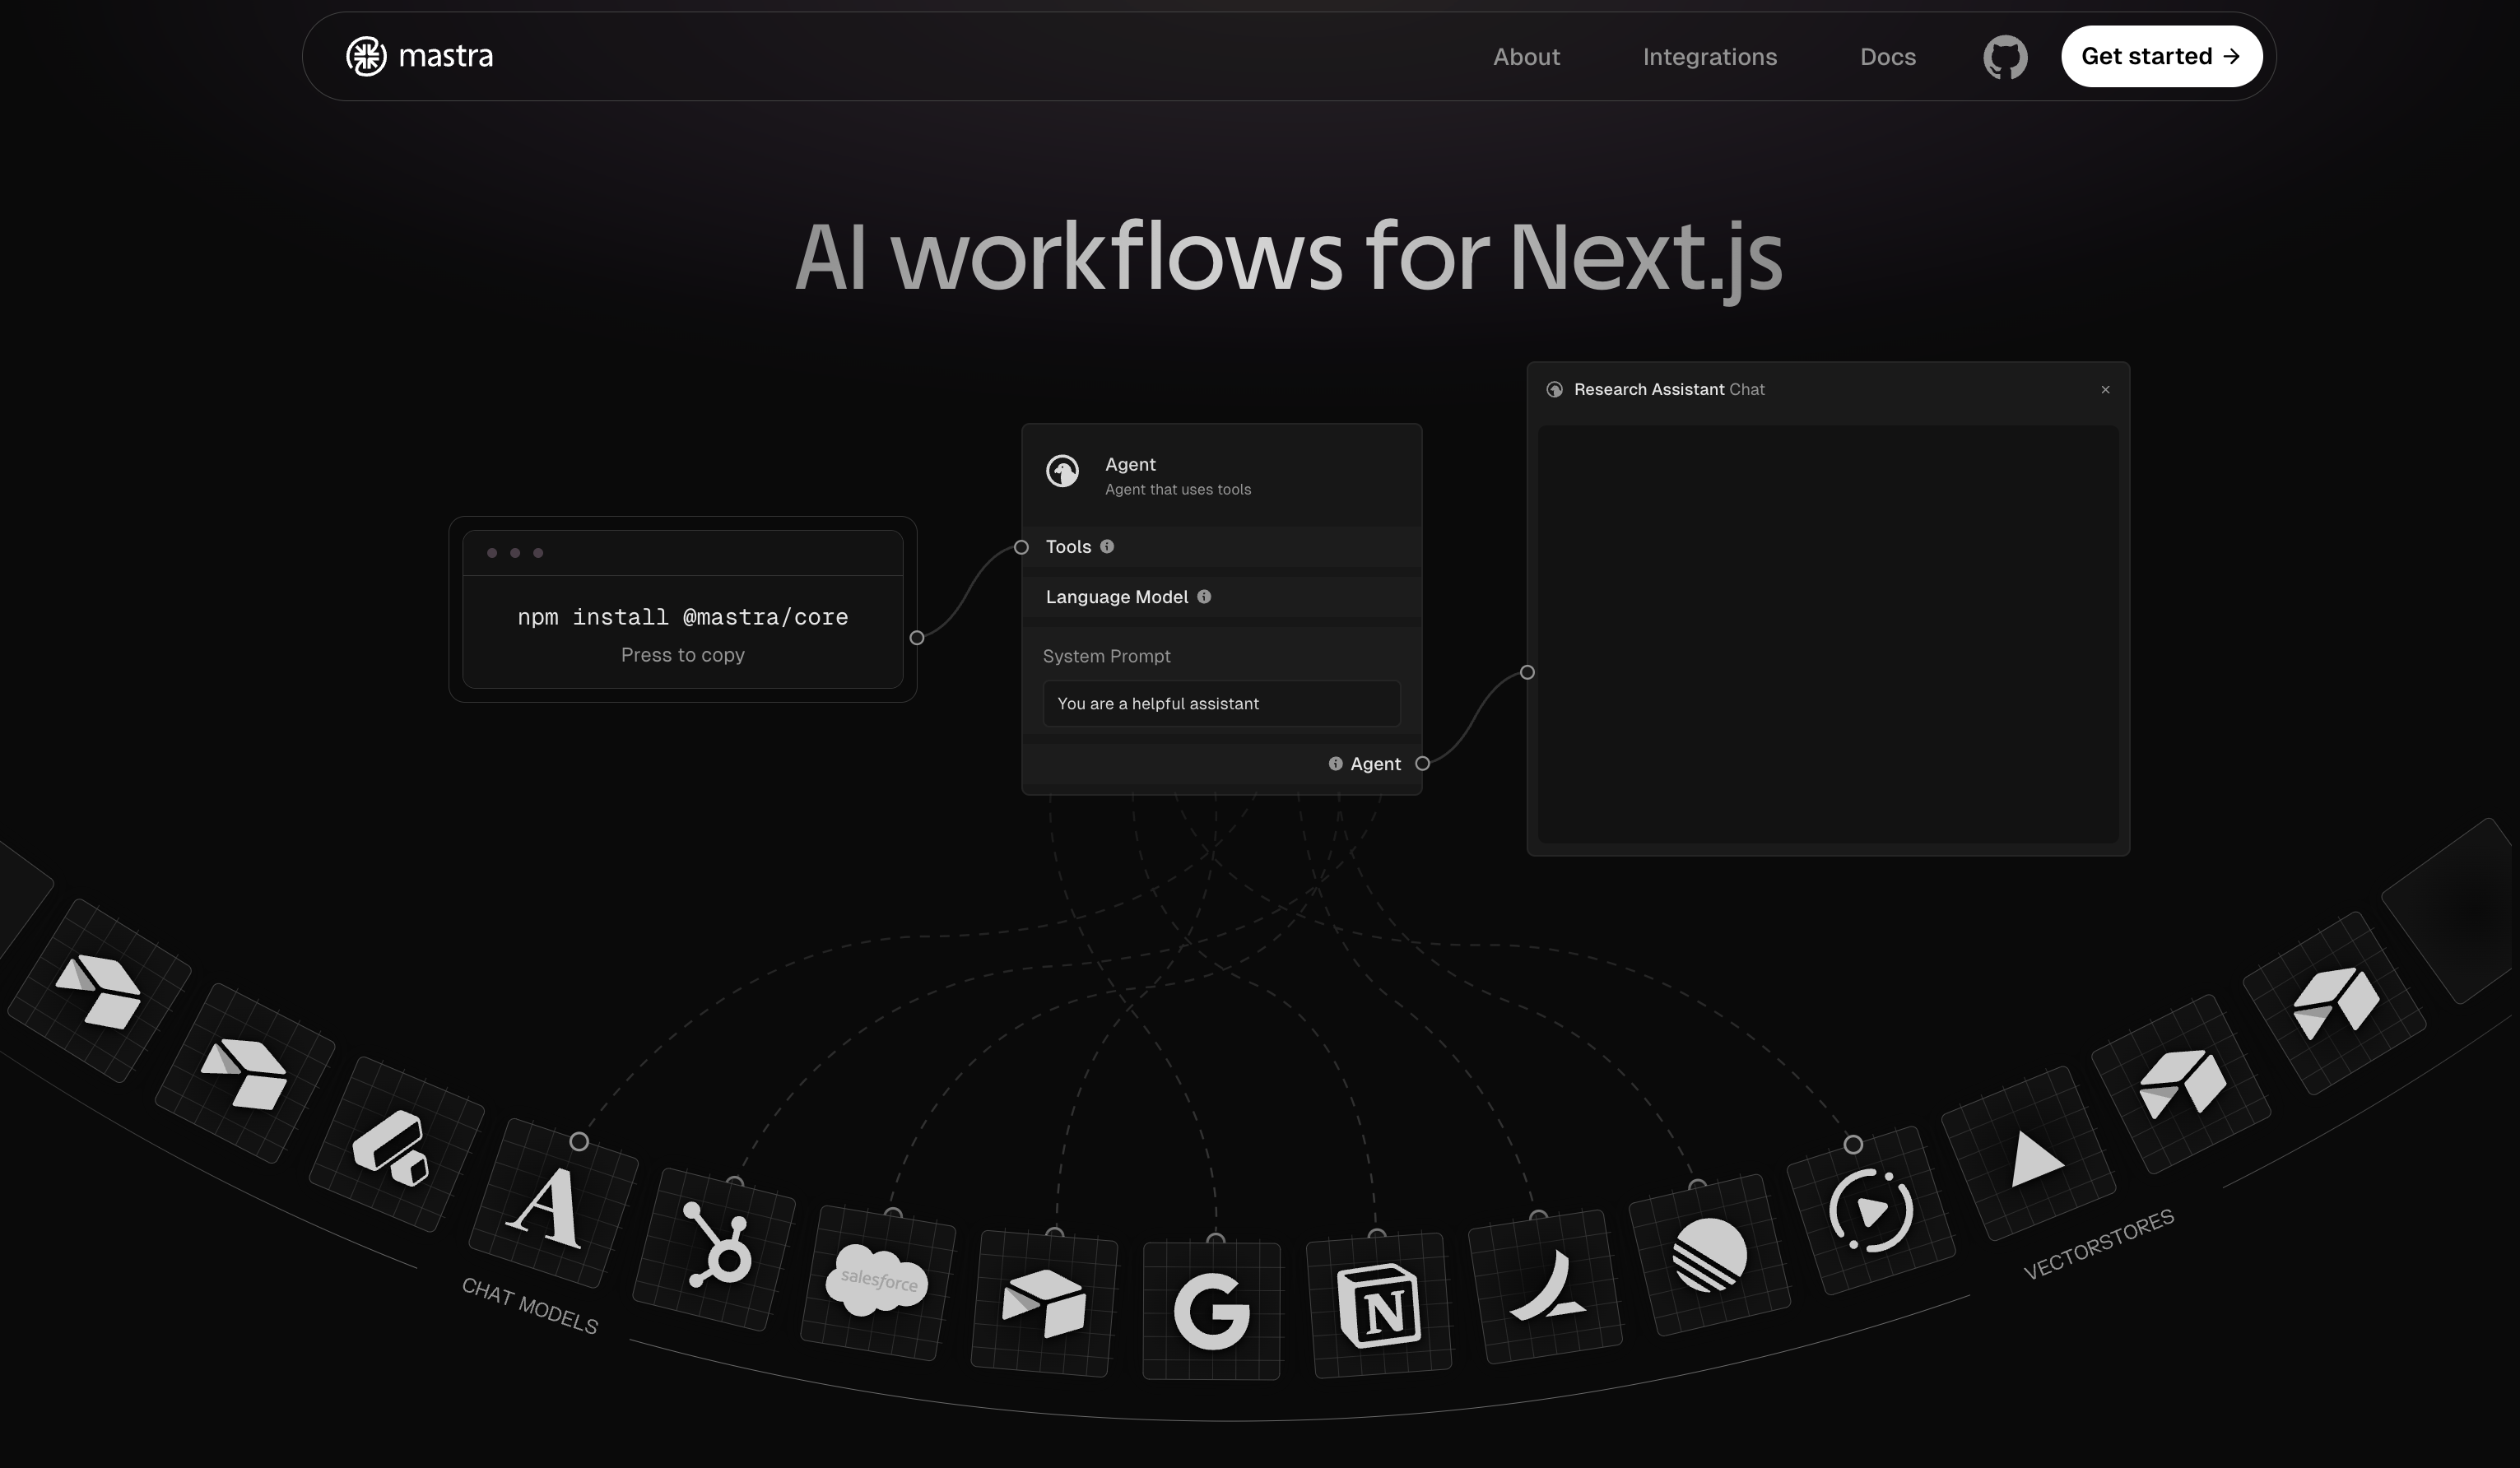This screenshot has height=1468, width=2520.
Task: Click the Tools info icon
Action: click(1107, 546)
